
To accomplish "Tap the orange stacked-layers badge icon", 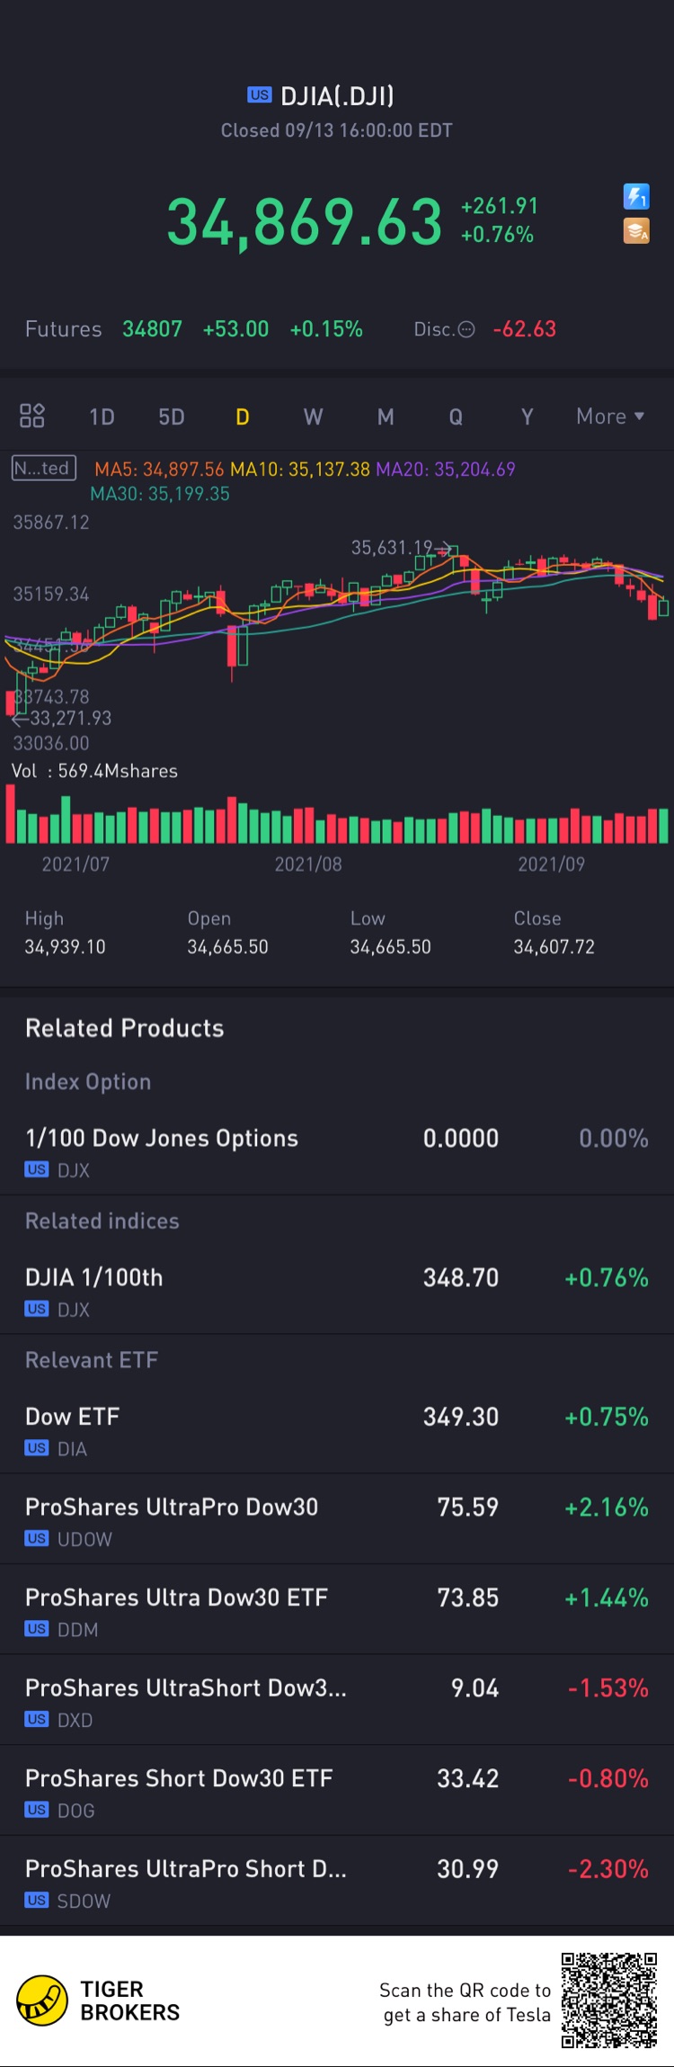I will tap(636, 231).
